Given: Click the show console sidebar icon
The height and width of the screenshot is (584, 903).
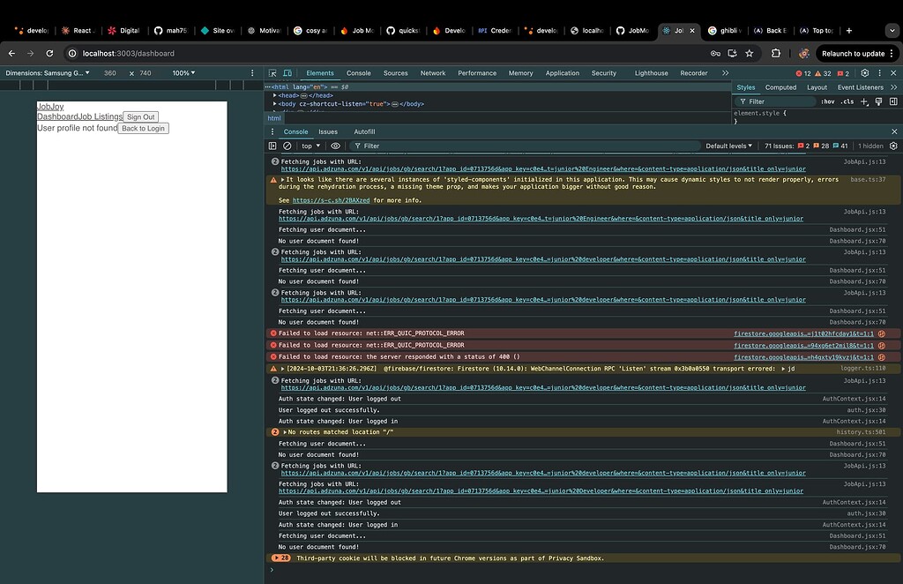Looking at the screenshot, I should pyautogui.click(x=273, y=146).
